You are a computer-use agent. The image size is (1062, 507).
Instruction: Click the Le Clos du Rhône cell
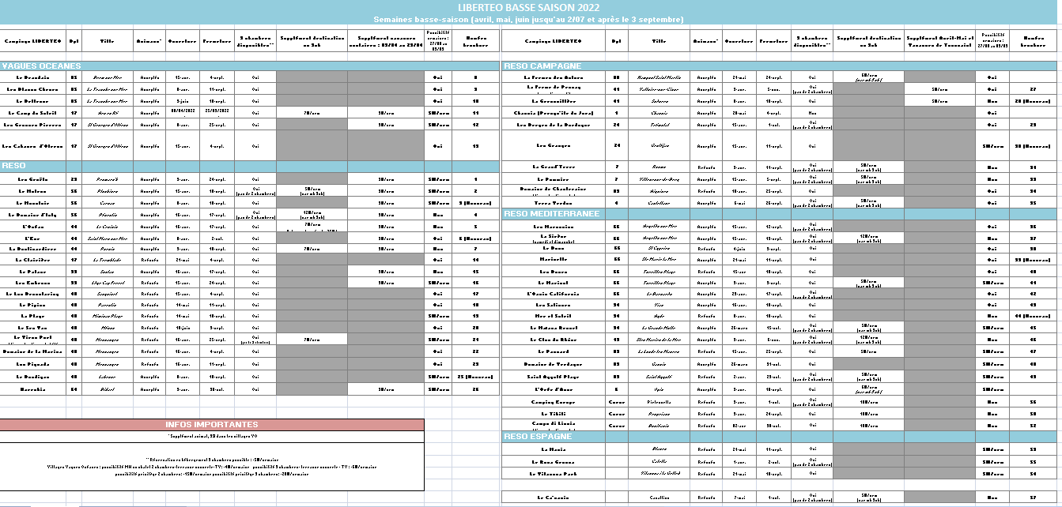click(x=554, y=340)
